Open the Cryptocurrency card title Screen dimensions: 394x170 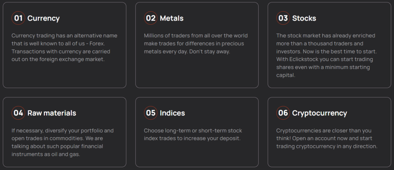319,113
